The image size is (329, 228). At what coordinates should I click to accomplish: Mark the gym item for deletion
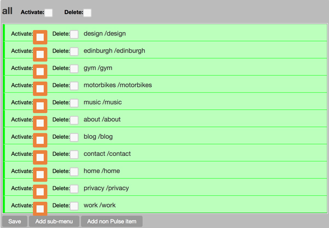click(x=74, y=68)
